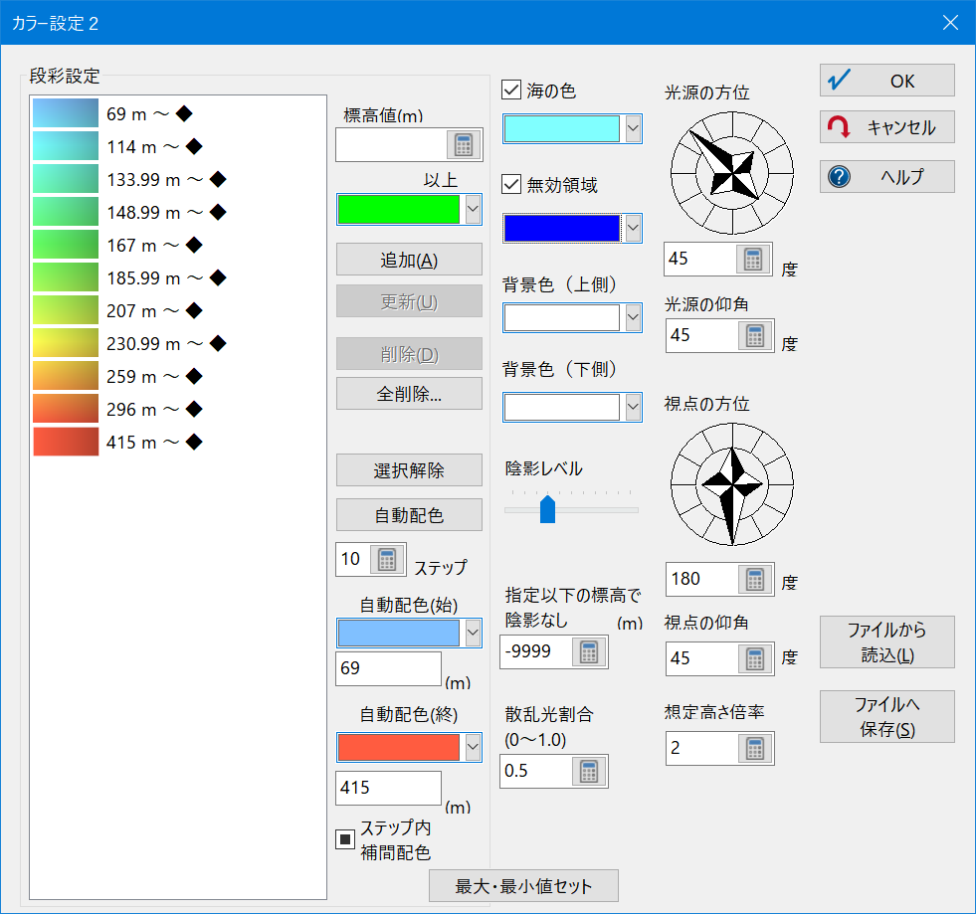Select the 148.99 m color step
976x914 pixels.
point(178,212)
